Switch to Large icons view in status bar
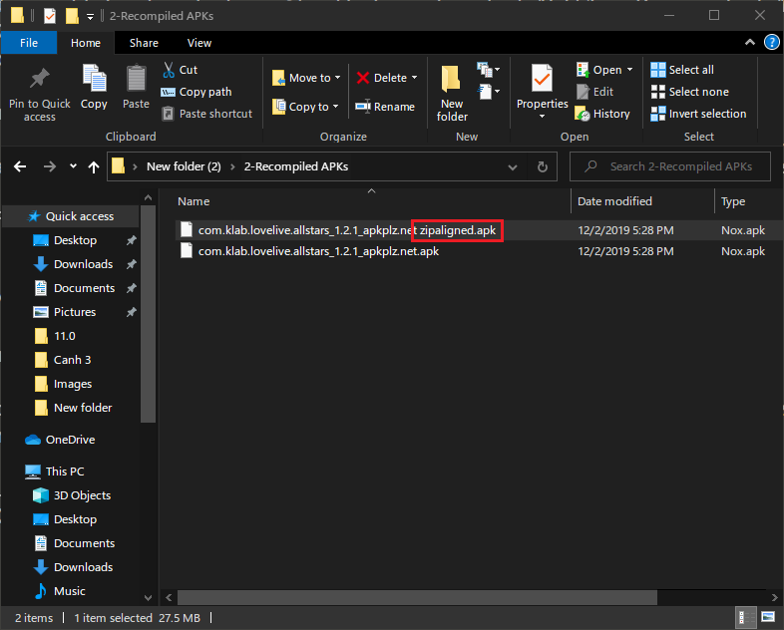The width and height of the screenshot is (784, 630). pyautogui.click(x=768, y=617)
